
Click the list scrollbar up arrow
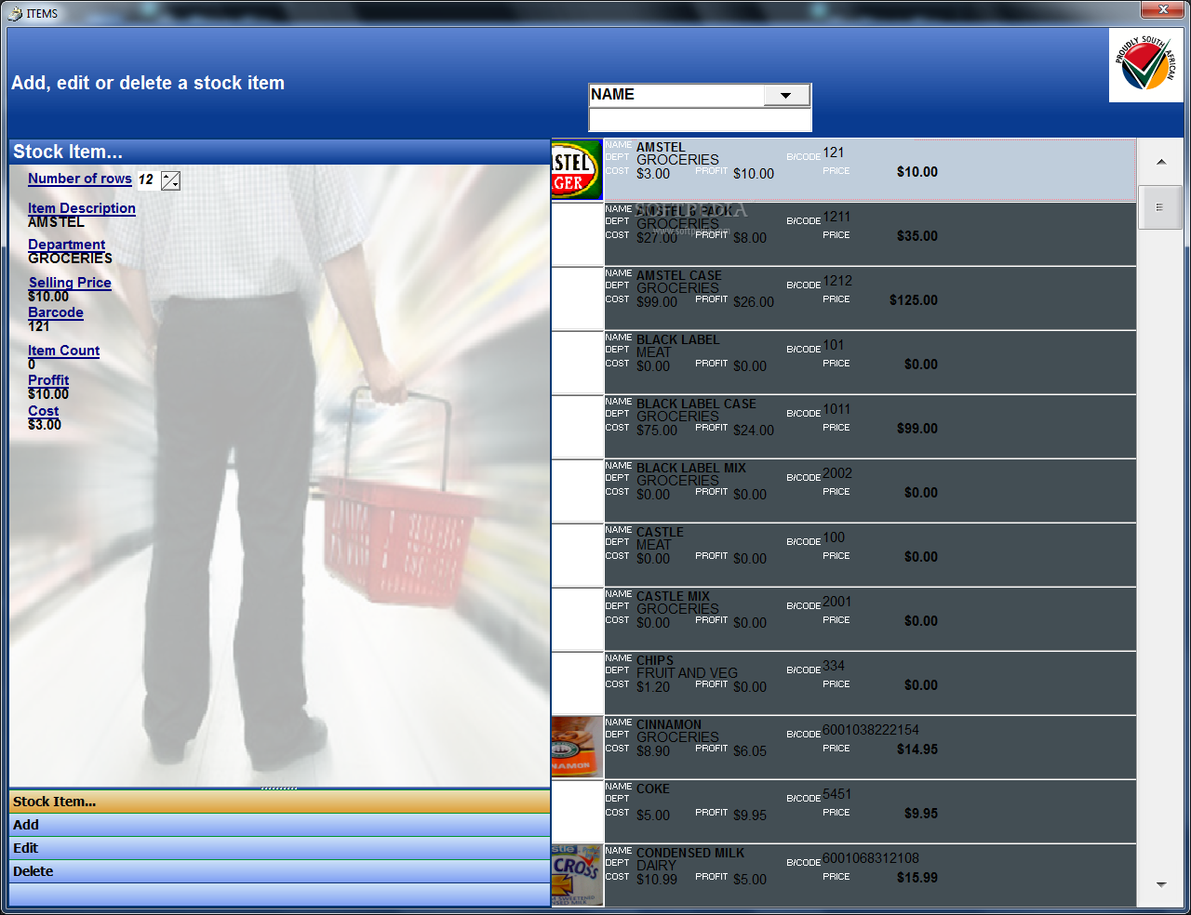point(1161,162)
